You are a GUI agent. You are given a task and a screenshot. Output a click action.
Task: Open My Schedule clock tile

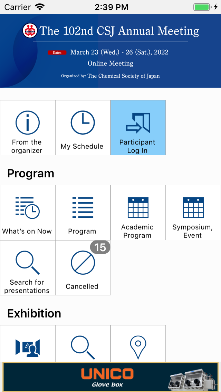click(83, 128)
